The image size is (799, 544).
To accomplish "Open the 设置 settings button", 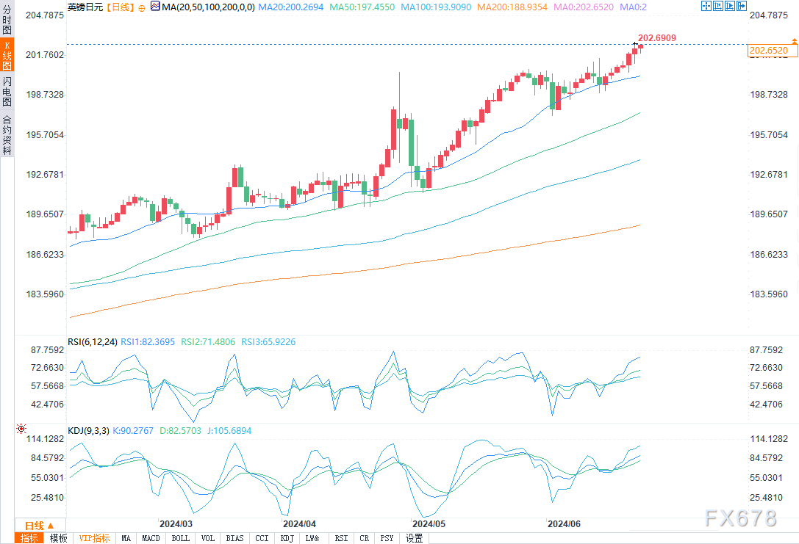I will click(x=415, y=538).
